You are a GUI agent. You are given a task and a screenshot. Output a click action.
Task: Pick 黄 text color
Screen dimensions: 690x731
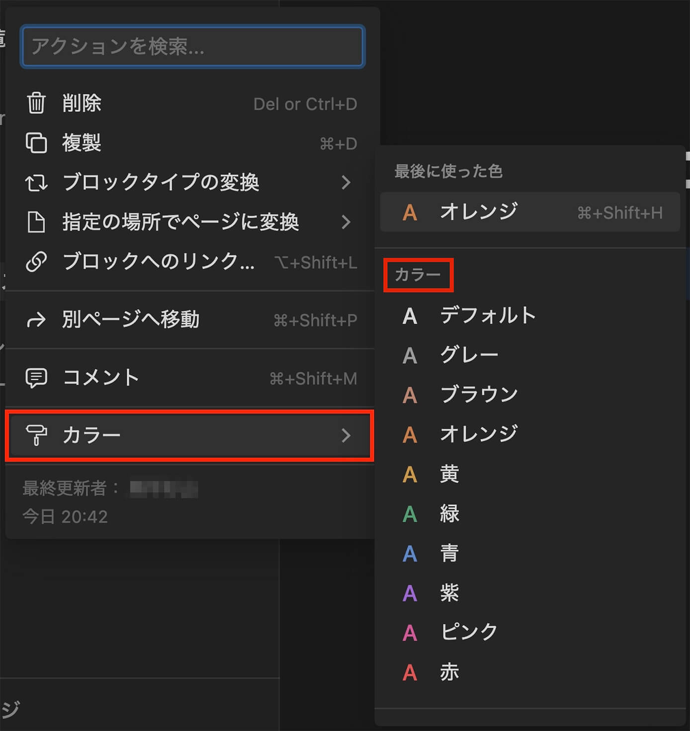[530, 475]
